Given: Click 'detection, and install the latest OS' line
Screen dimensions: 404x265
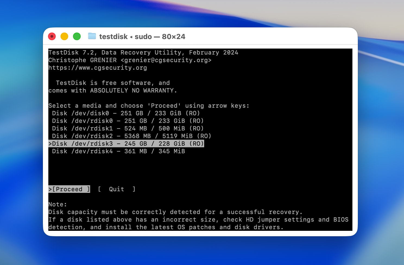Looking at the screenshot, I should click(x=166, y=227).
